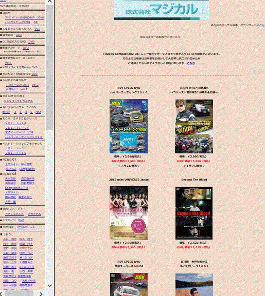265x296 pixels.
Task: Click the 株式会社マジカル logo banner
Action: click(x=162, y=10)
